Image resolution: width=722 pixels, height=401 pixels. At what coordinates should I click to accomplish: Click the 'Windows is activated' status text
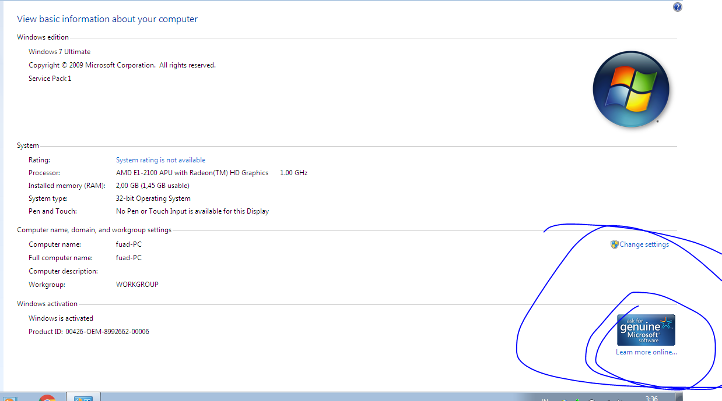tap(61, 318)
